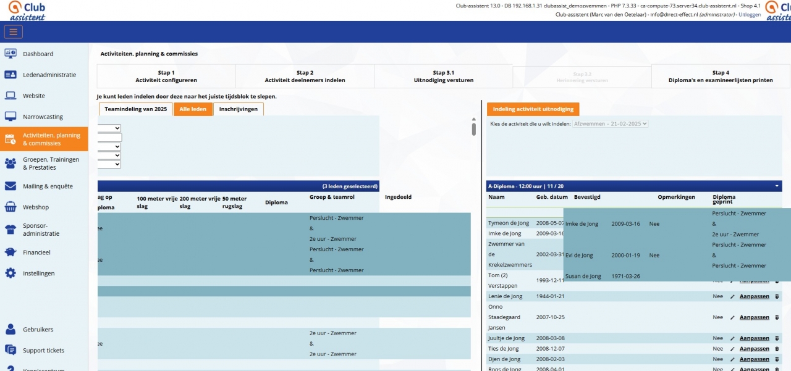Click Aanpassen link for Juultje de Jong
Screen dimensions: 791x371
754,338
